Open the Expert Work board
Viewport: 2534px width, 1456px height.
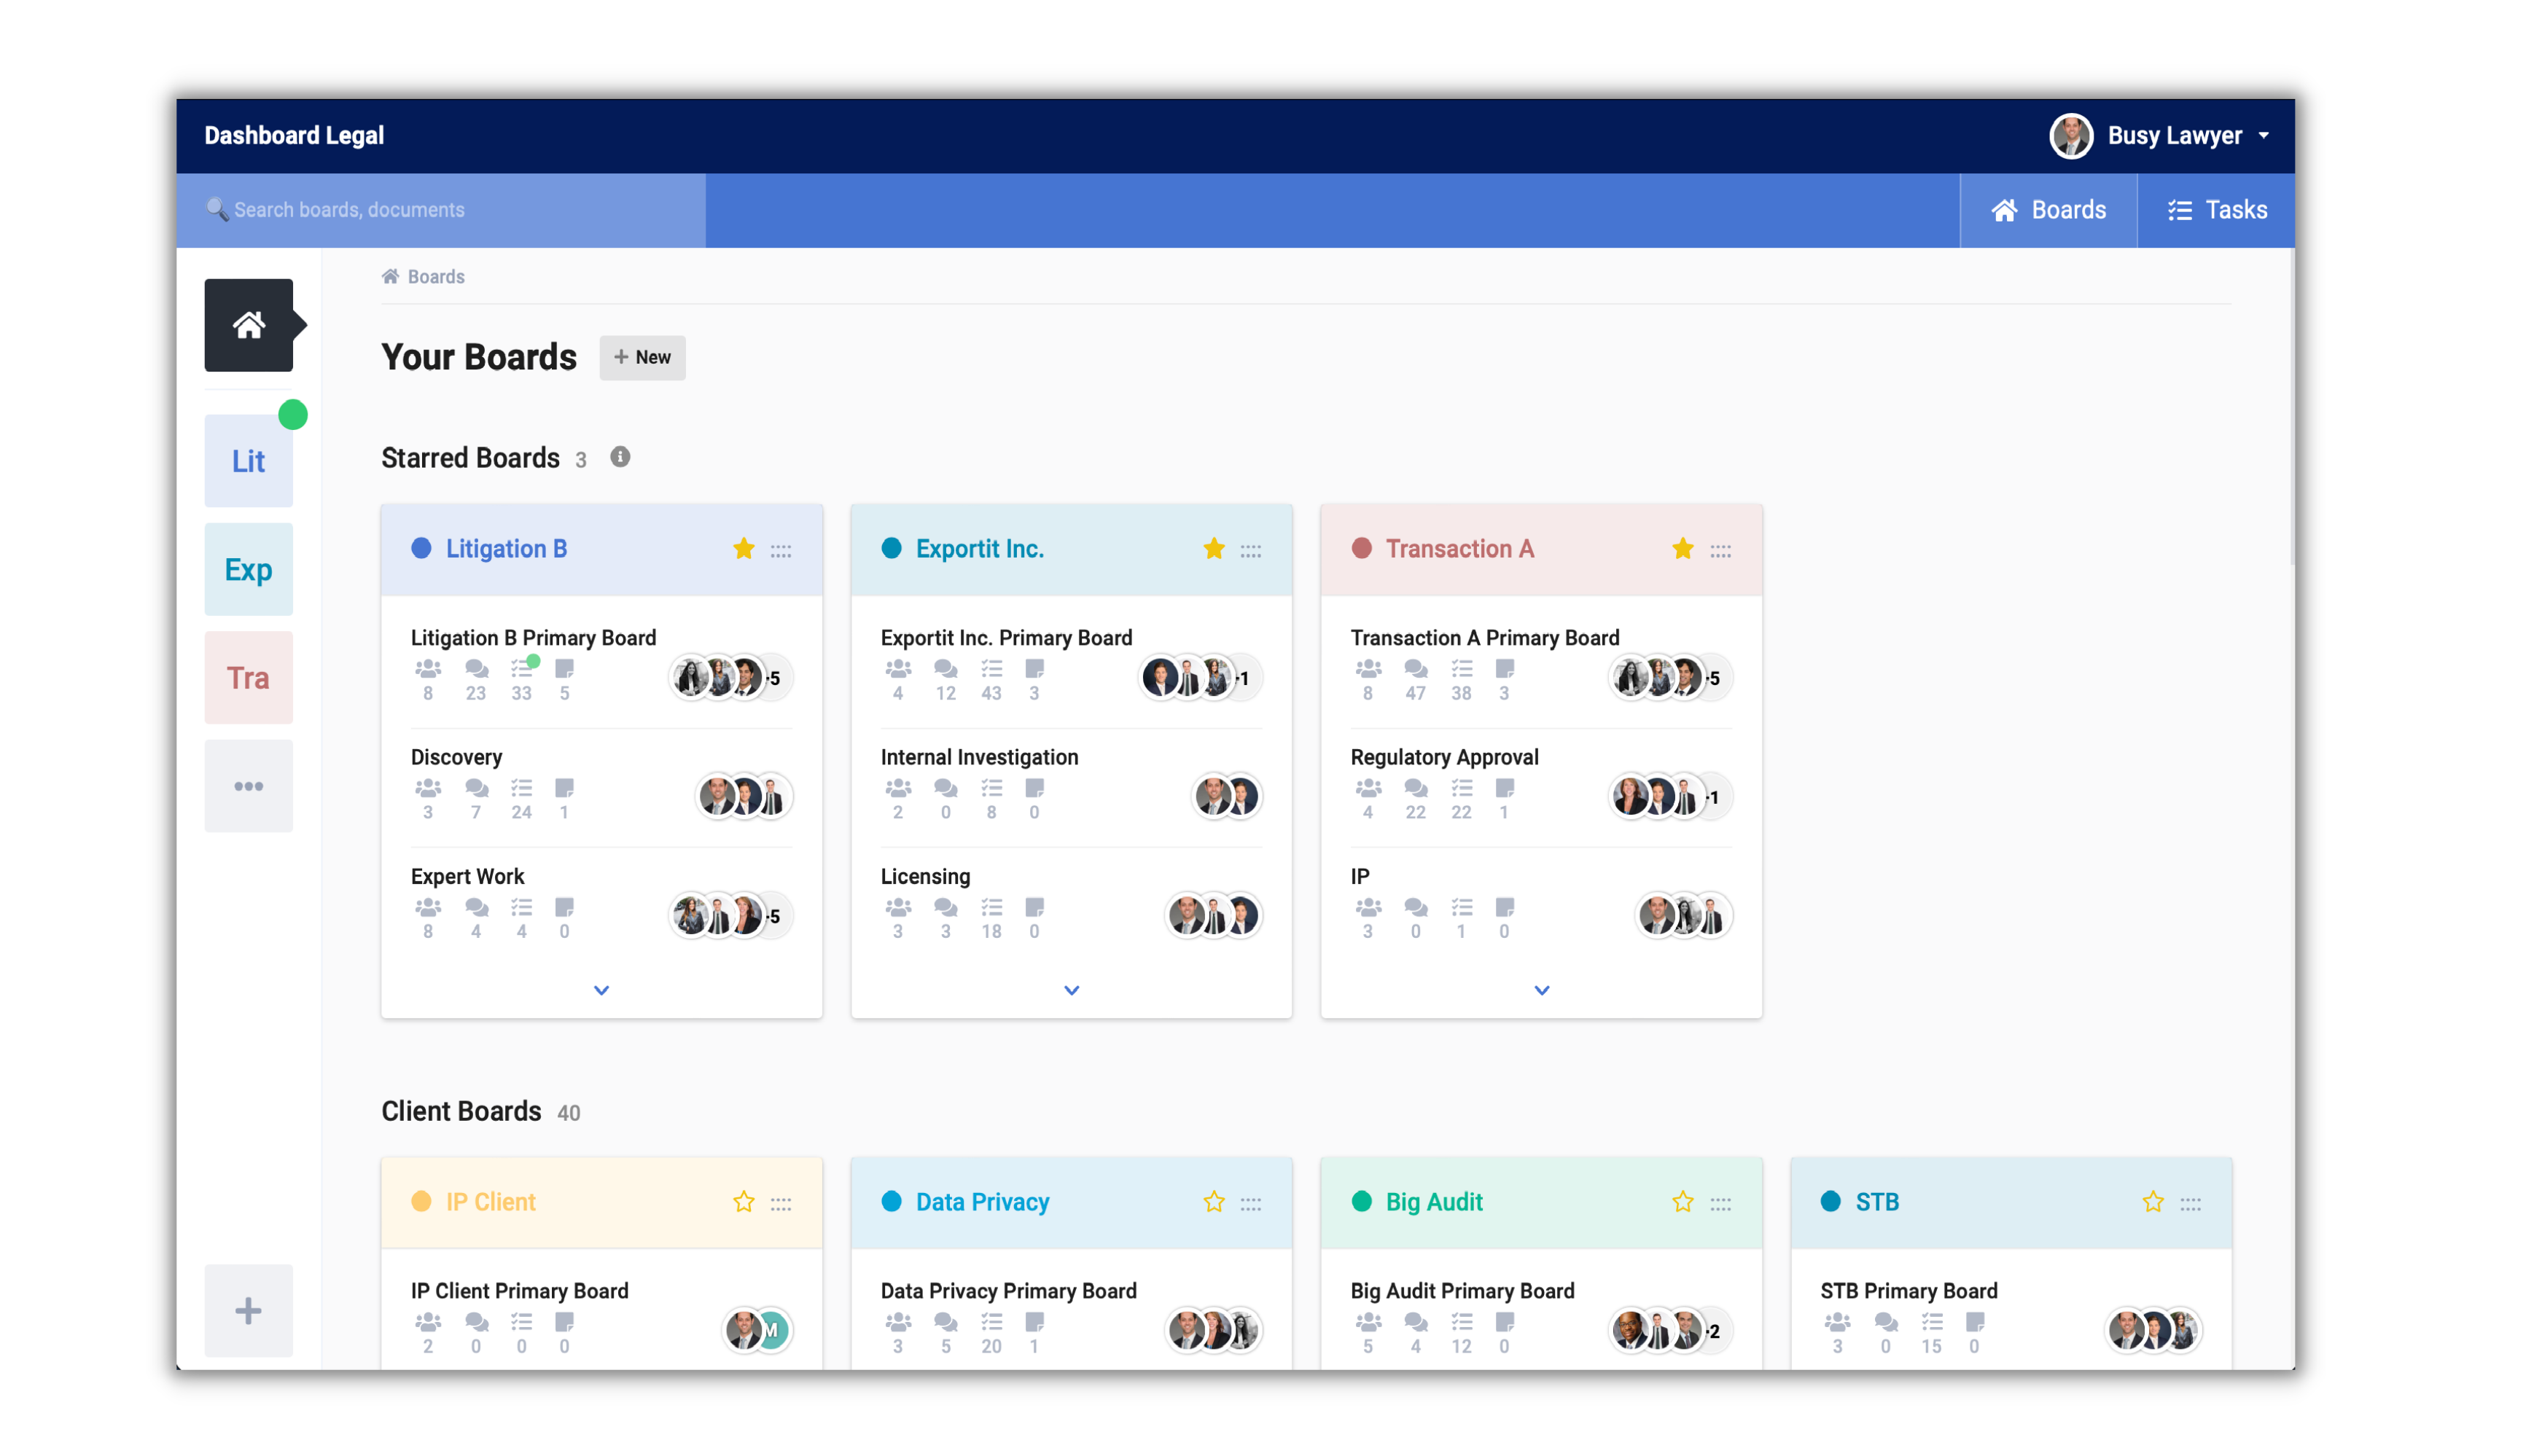[x=467, y=876]
